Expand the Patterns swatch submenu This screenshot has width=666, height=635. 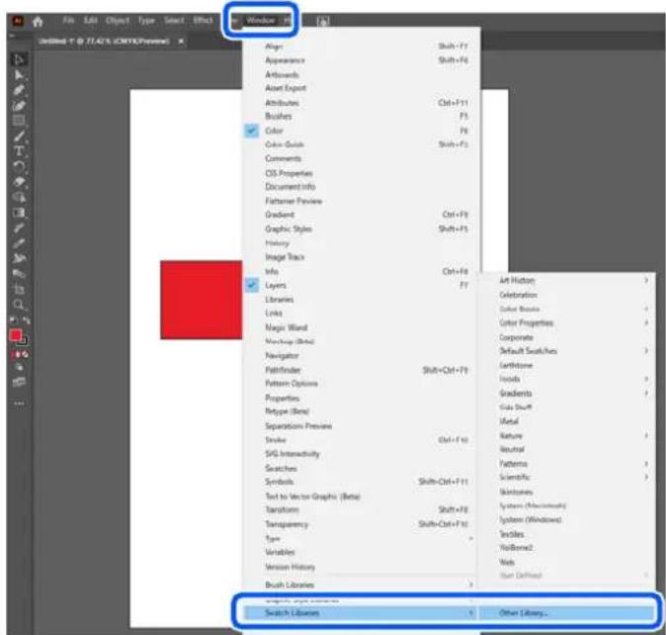coord(568,463)
